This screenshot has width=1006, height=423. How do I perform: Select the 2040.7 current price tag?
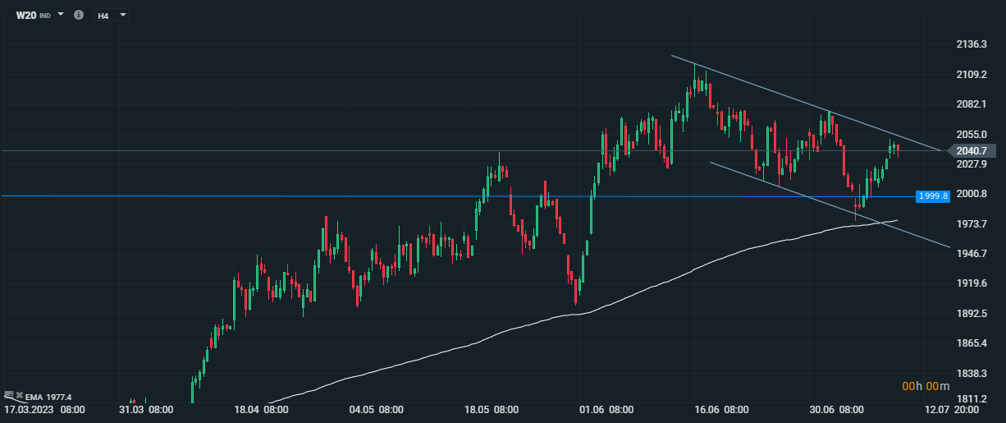[971, 150]
